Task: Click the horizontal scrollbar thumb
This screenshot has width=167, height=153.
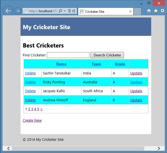Action: click(x=78, y=148)
